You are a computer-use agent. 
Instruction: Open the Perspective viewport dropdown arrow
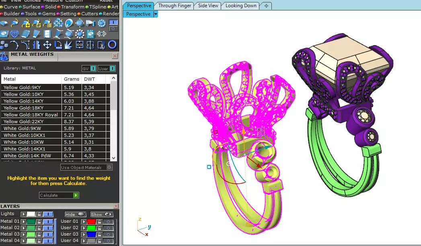tap(156, 14)
